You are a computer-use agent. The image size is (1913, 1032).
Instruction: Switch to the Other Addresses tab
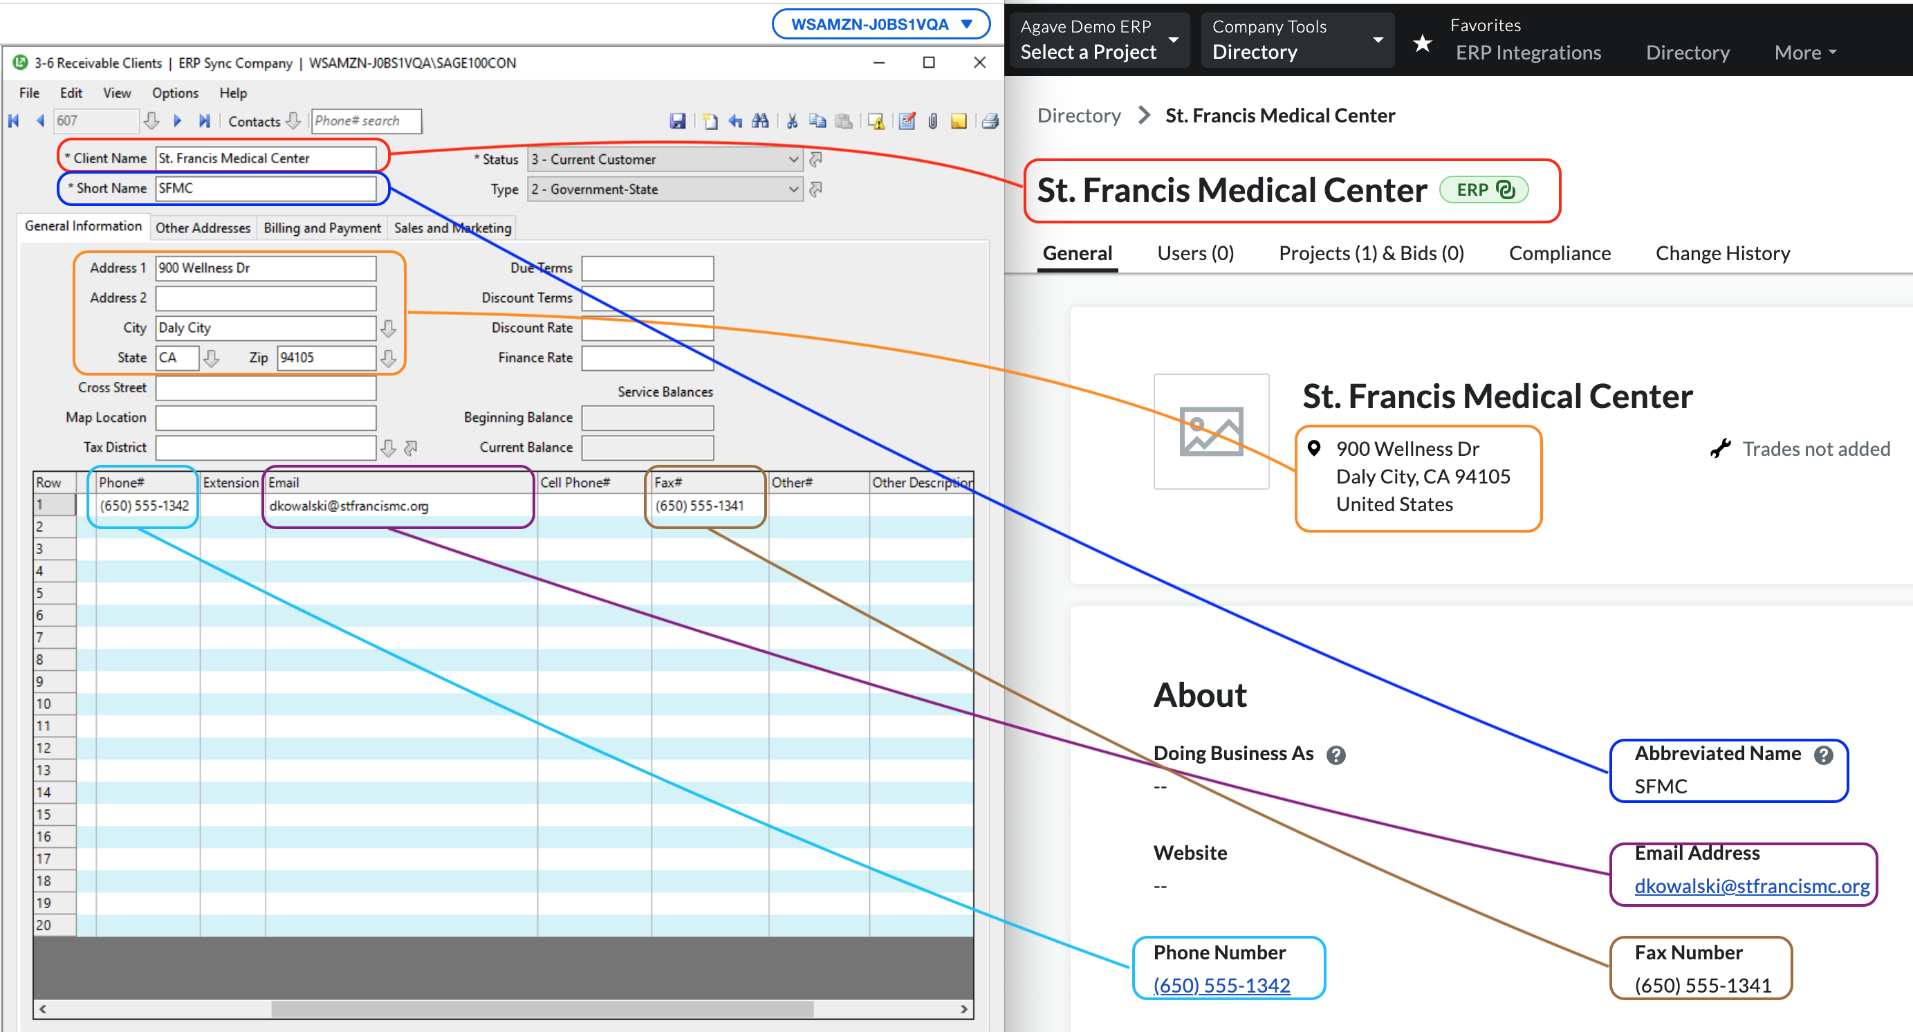203,228
